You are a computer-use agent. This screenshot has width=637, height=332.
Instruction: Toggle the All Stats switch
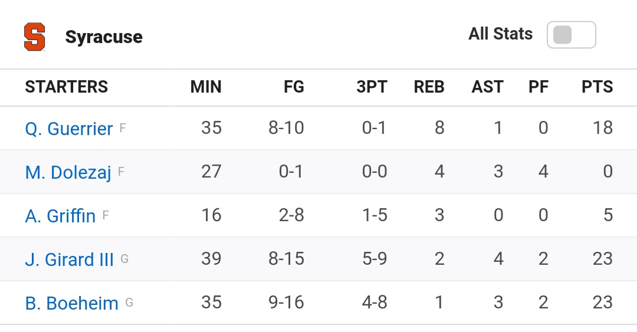coord(571,35)
